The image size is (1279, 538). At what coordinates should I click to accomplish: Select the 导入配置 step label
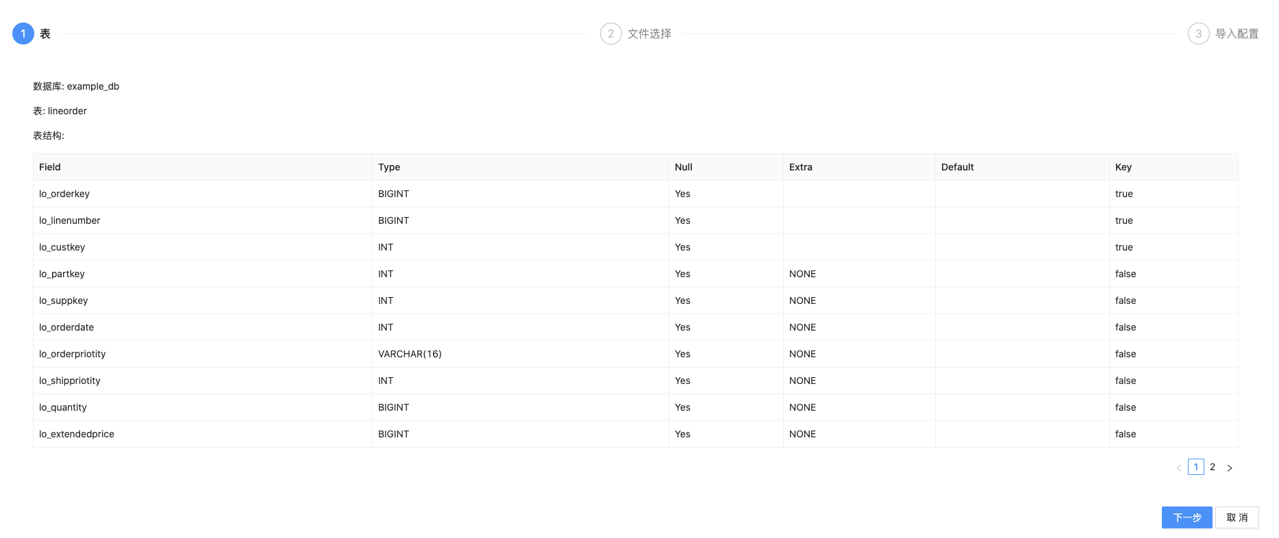(x=1237, y=34)
